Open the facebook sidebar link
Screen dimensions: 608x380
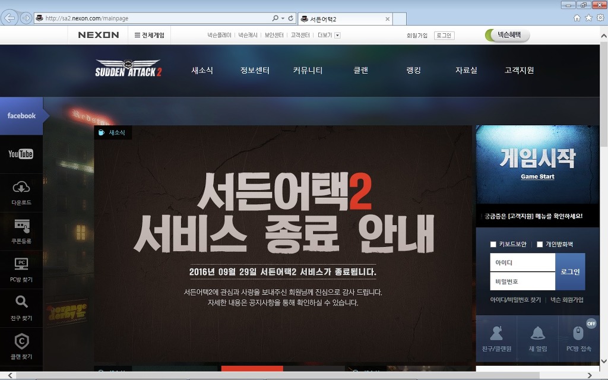click(21, 116)
